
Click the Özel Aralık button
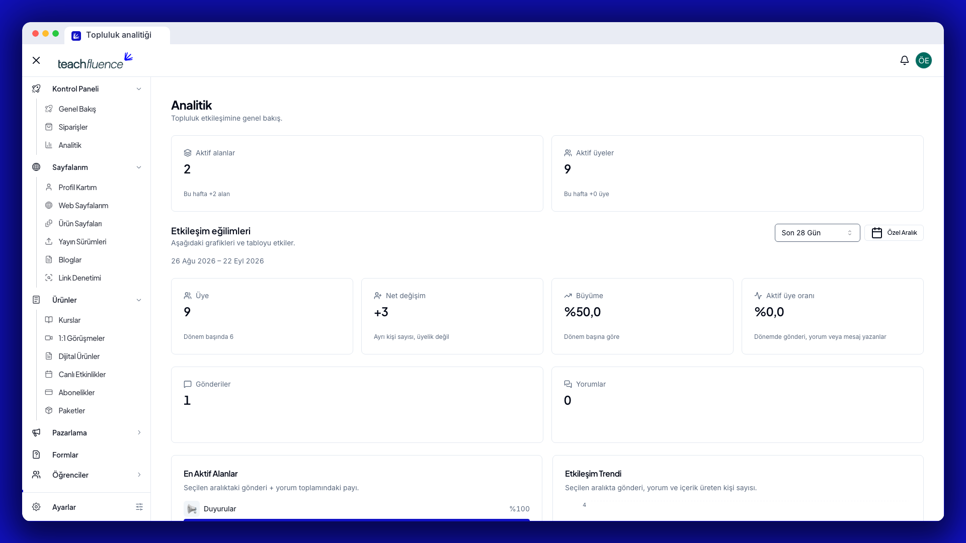pos(894,233)
